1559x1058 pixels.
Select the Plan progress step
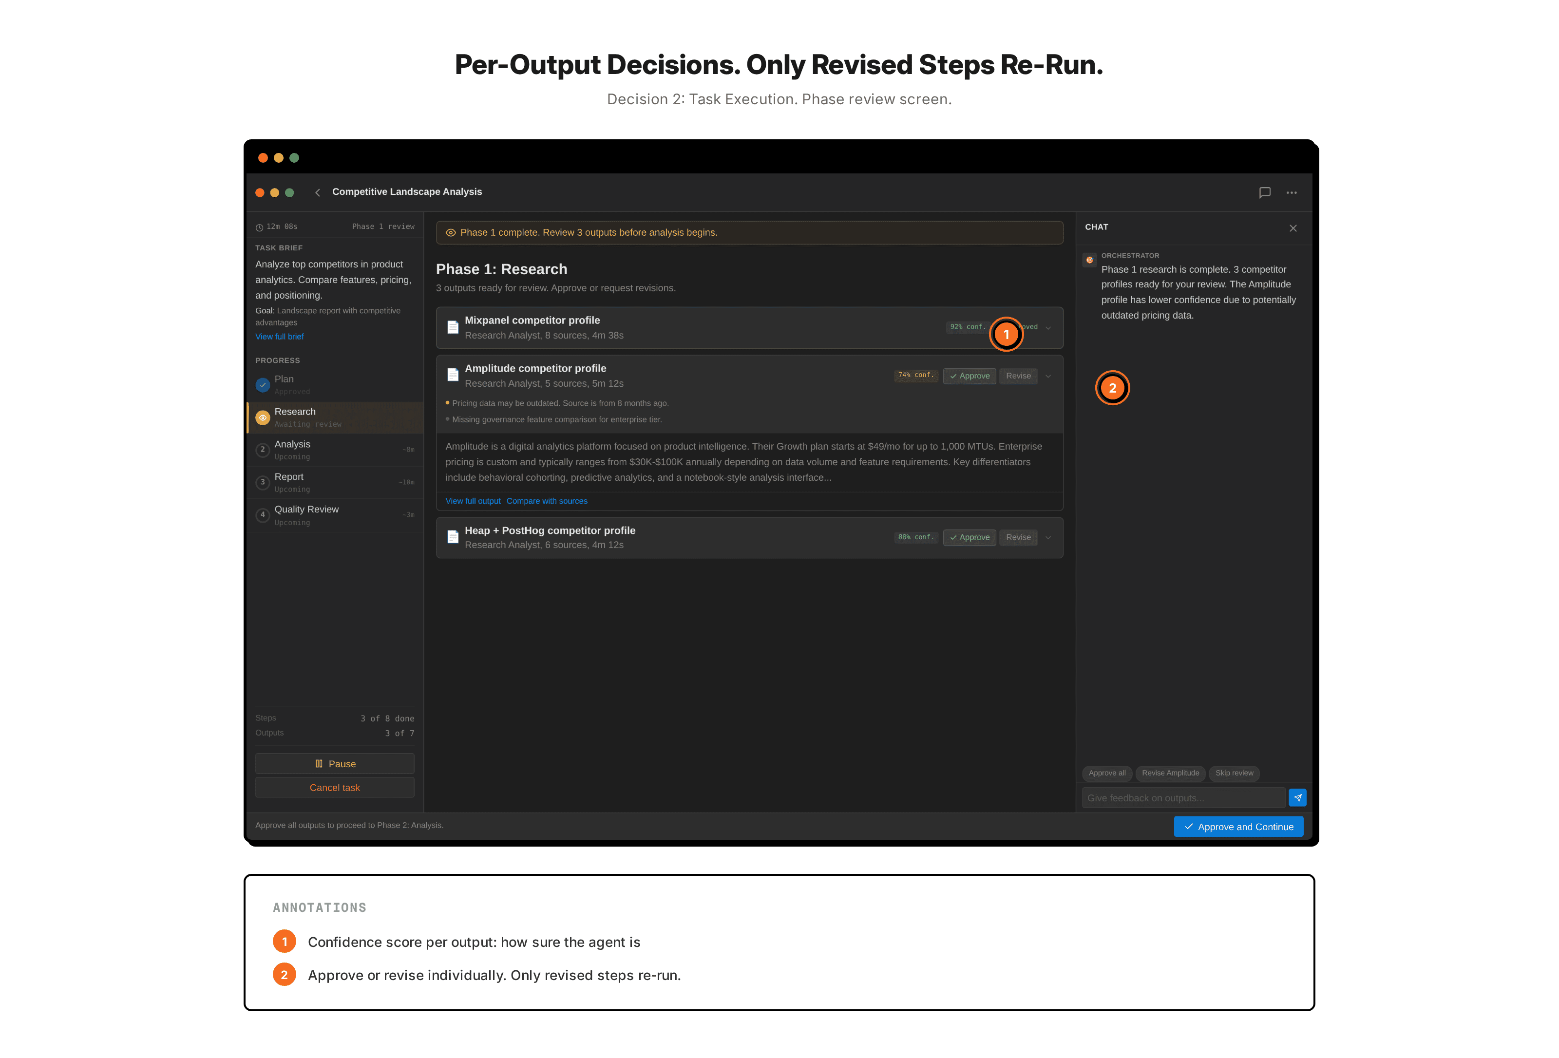point(335,385)
